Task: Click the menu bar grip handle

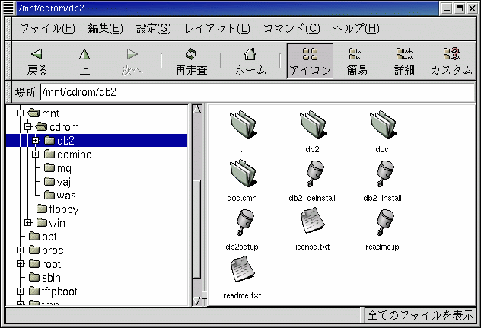Action: (x=8, y=29)
